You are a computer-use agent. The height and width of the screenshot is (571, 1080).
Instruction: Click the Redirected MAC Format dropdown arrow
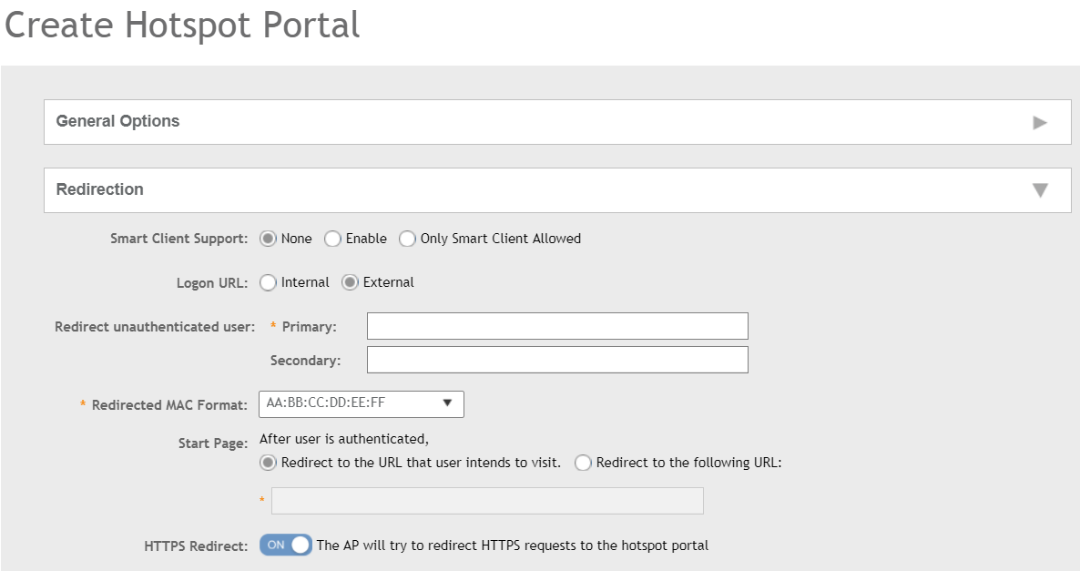(447, 403)
